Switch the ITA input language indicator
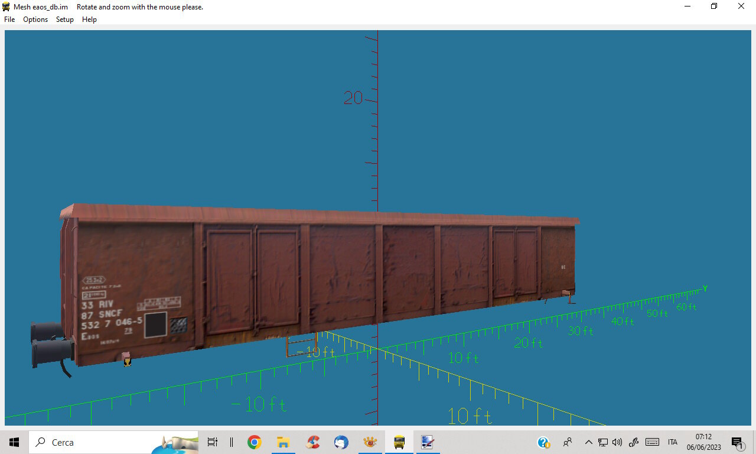 [x=673, y=442]
